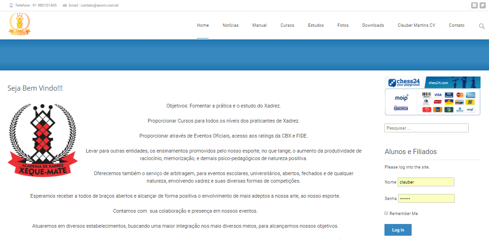Focus the Senha password field

point(426,198)
